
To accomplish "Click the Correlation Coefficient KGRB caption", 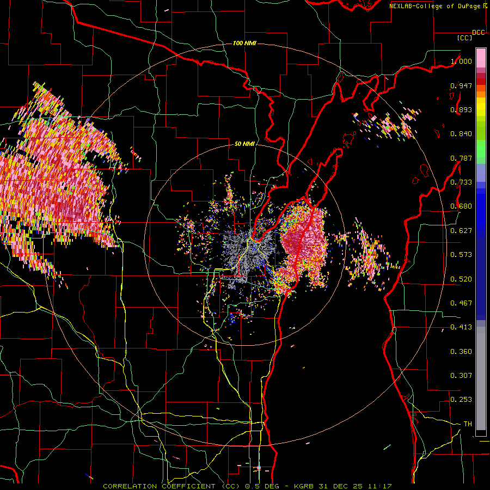I will (x=248, y=486).
